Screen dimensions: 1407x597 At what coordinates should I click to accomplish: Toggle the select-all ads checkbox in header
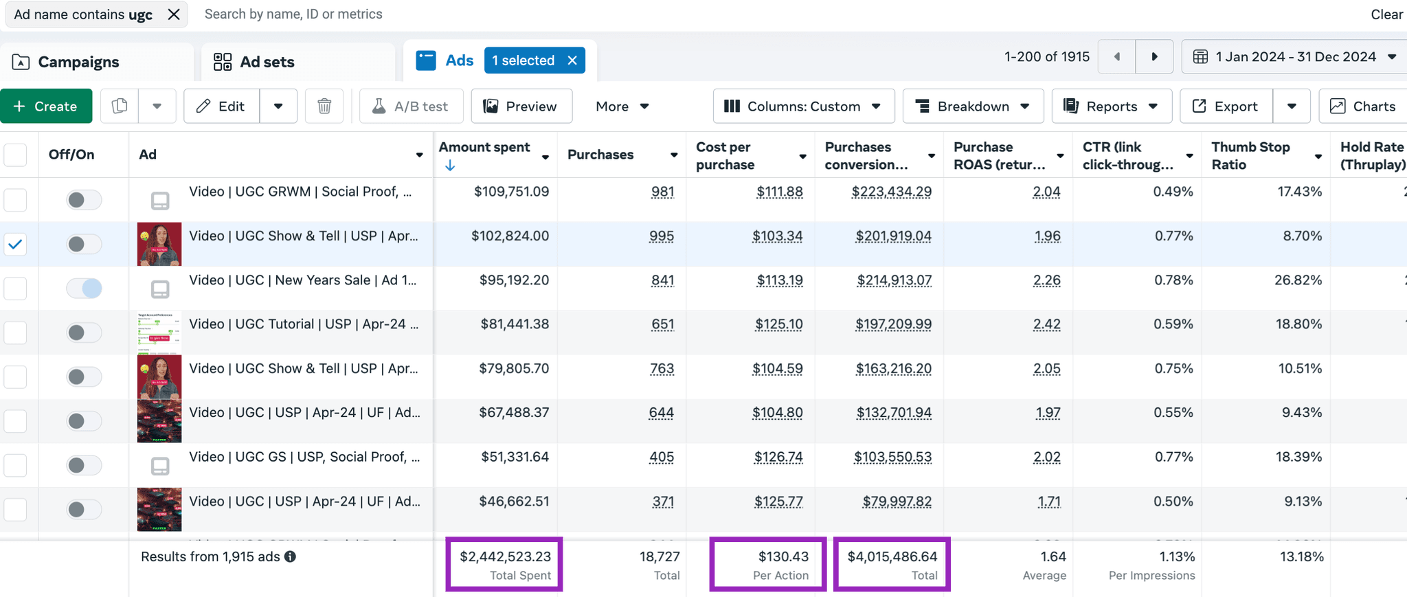tap(15, 155)
